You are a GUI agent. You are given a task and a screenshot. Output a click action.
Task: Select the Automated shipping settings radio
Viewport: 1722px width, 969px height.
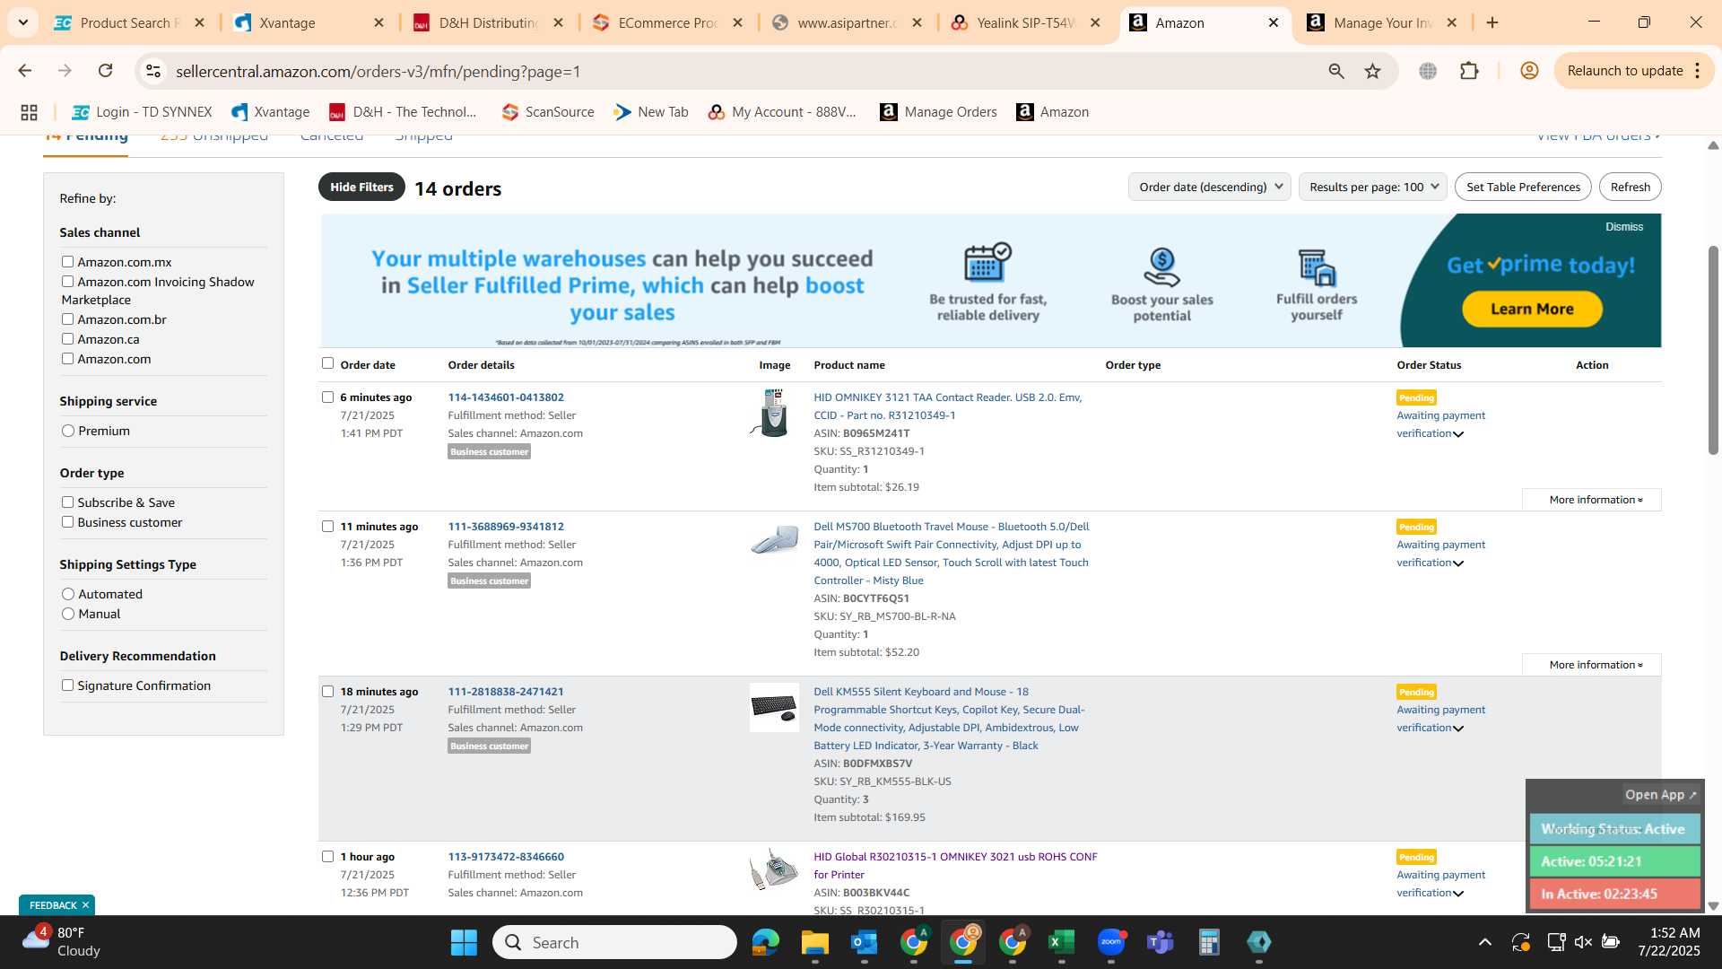68,594
